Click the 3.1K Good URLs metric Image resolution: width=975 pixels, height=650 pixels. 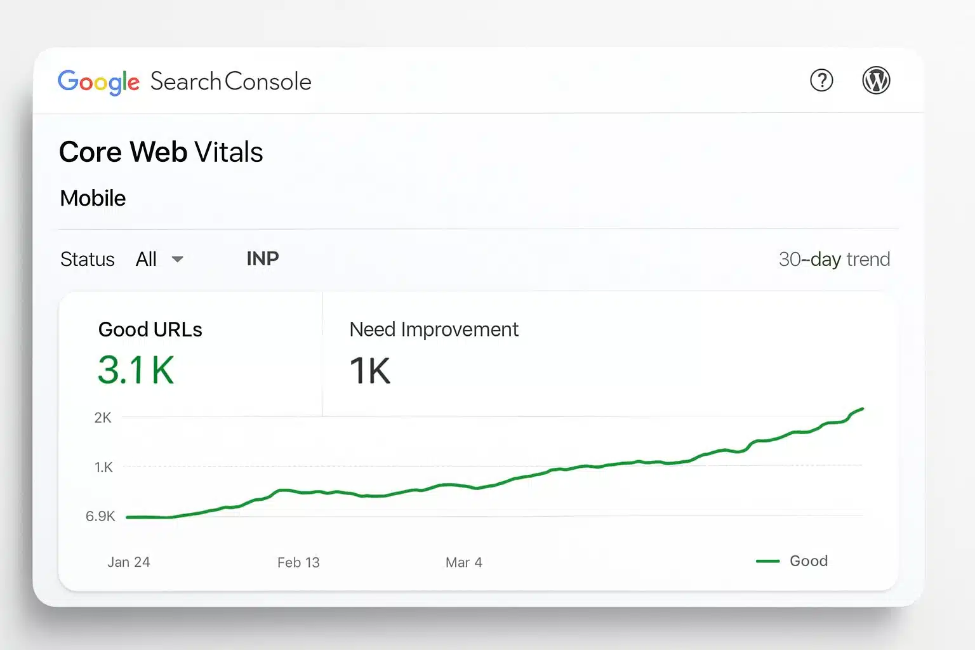(136, 370)
